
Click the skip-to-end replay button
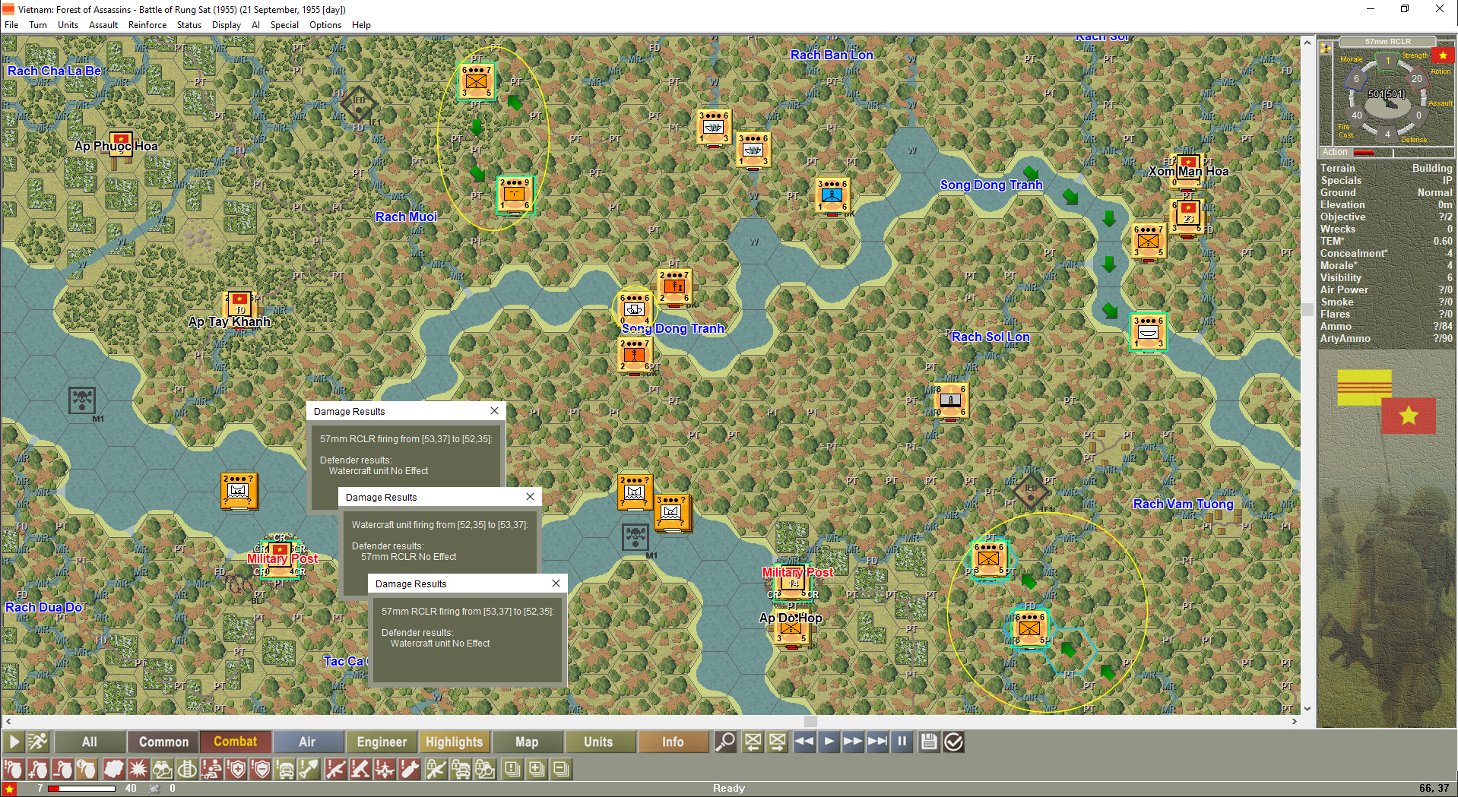click(877, 742)
